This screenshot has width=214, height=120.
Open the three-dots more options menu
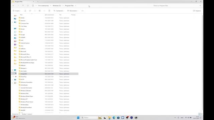(x=83, y=11)
